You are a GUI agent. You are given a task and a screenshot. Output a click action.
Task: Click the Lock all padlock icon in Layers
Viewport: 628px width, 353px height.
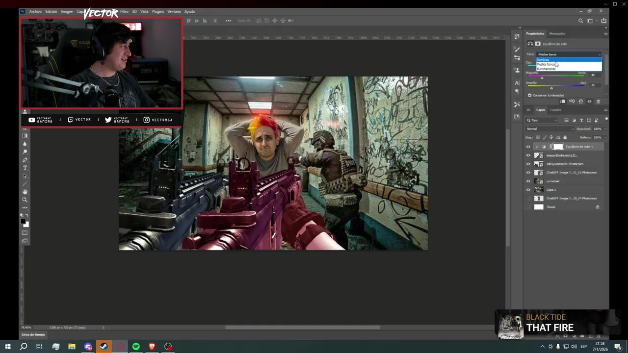pos(565,137)
